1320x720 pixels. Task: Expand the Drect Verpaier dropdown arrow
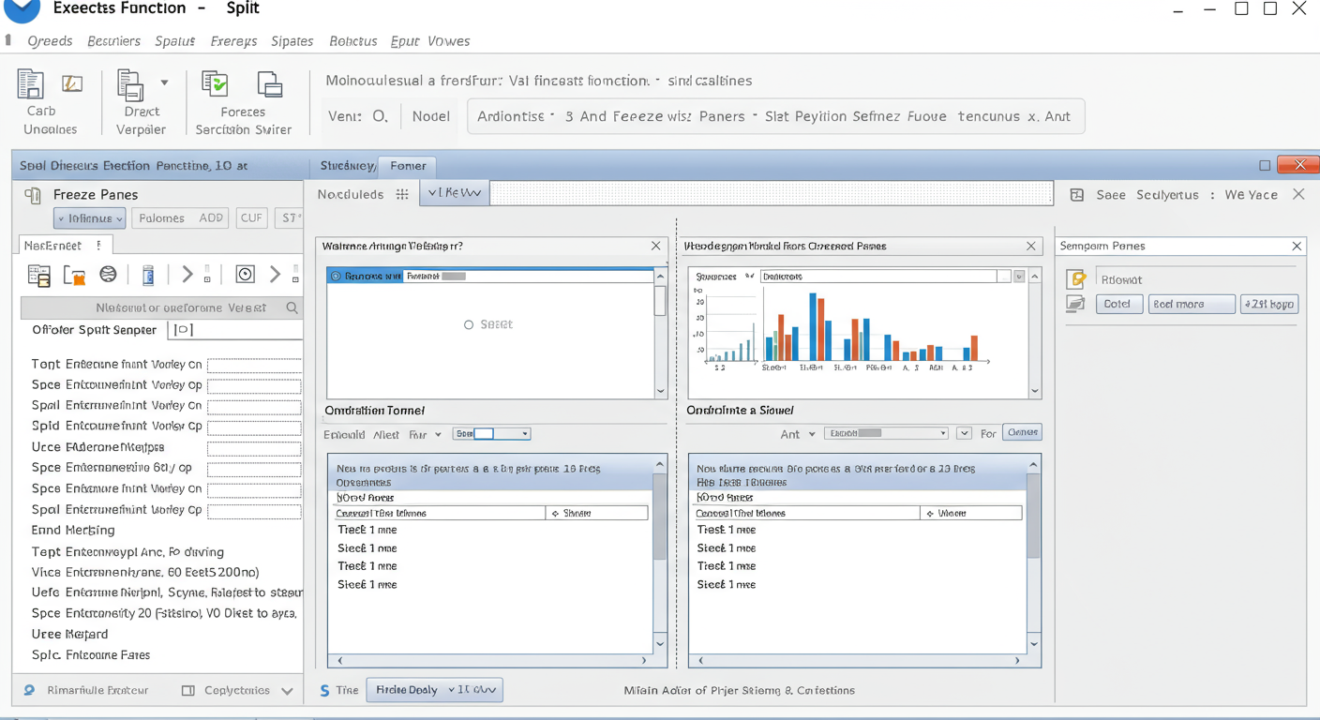[164, 83]
